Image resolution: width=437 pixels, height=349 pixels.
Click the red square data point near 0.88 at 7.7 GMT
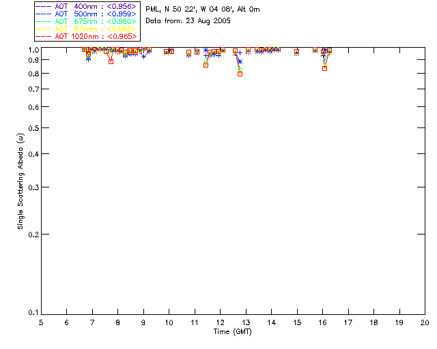(111, 62)
